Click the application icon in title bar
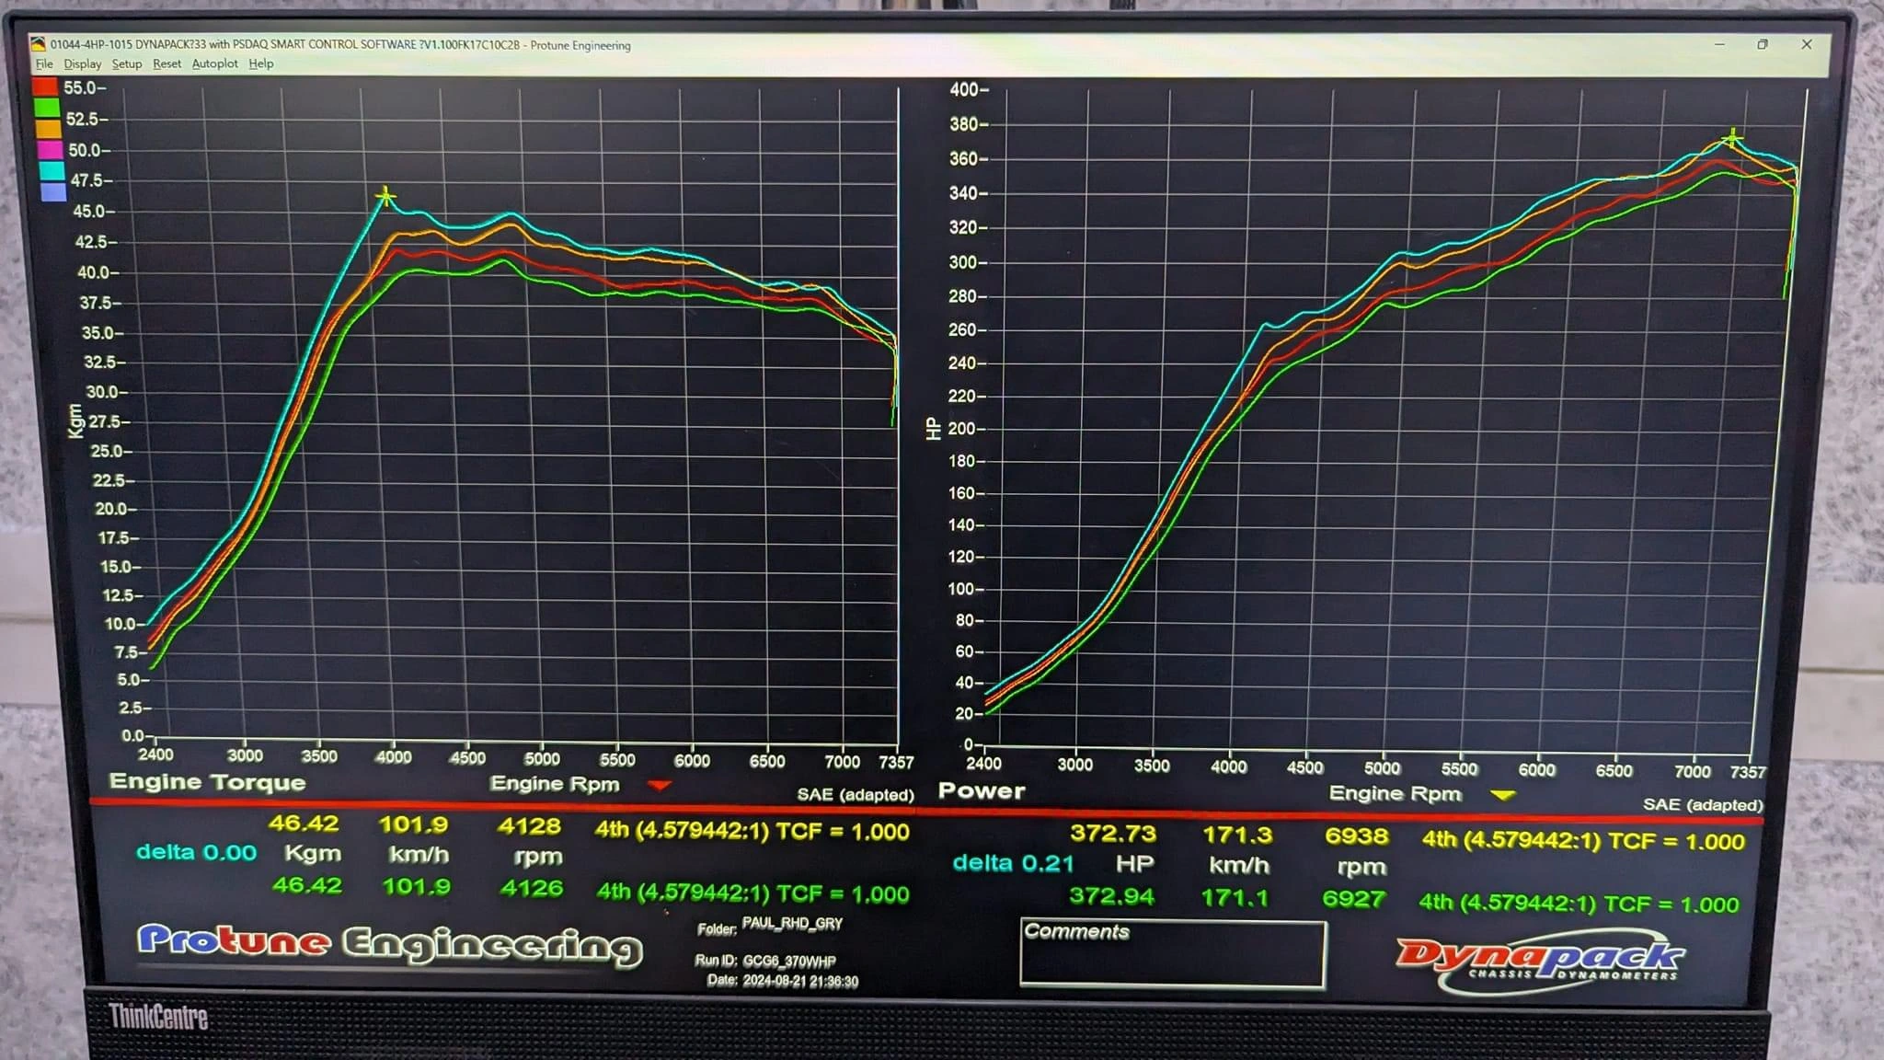 pyautogui.click(x=38, y=43)
